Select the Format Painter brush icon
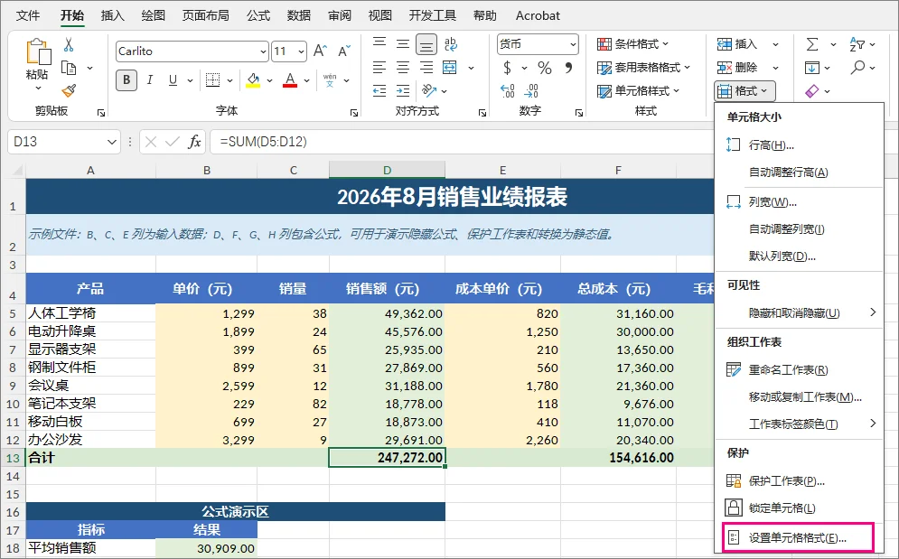The image size is (899, 559). 69,90
